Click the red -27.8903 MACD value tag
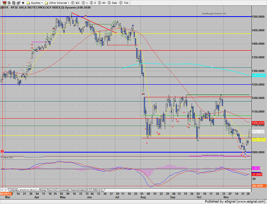This screenshot has height=204, width=267. tap(257, 175)
